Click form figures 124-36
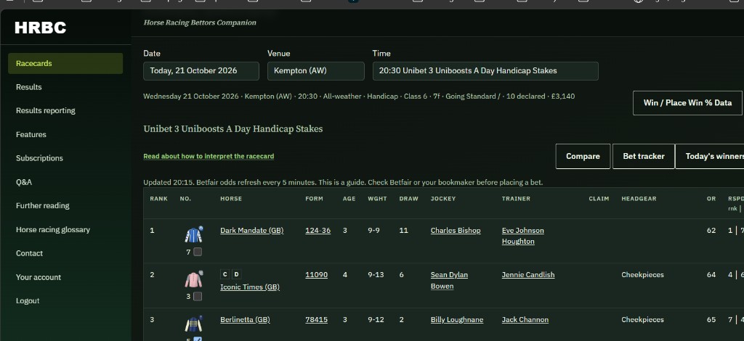 (x=318, y=231)
